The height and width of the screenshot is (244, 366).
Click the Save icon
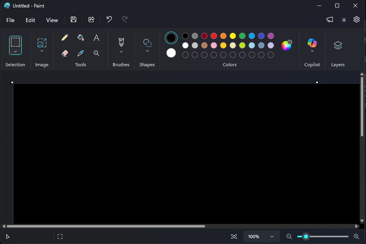click(73, 19)
